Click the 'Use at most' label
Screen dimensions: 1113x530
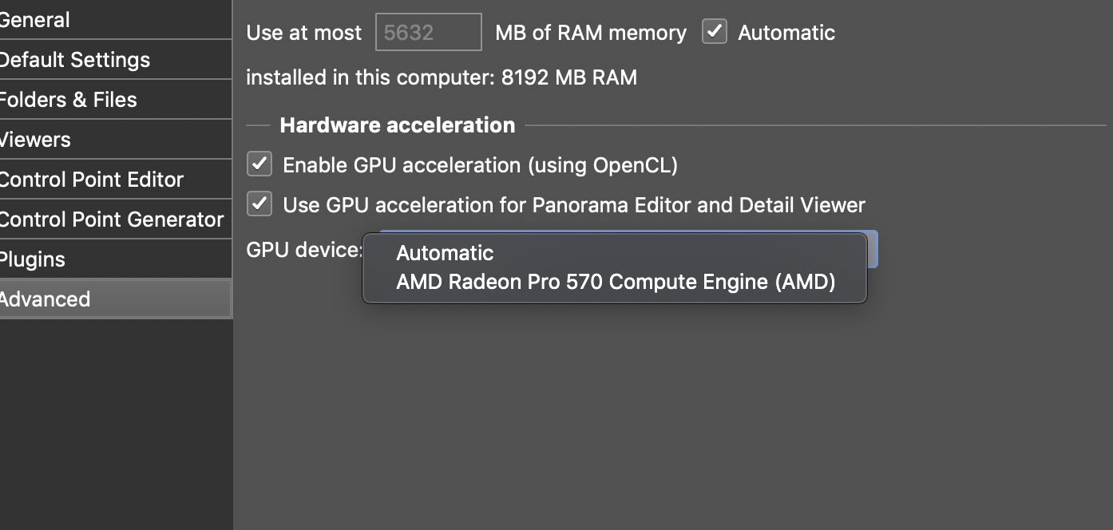303,33
